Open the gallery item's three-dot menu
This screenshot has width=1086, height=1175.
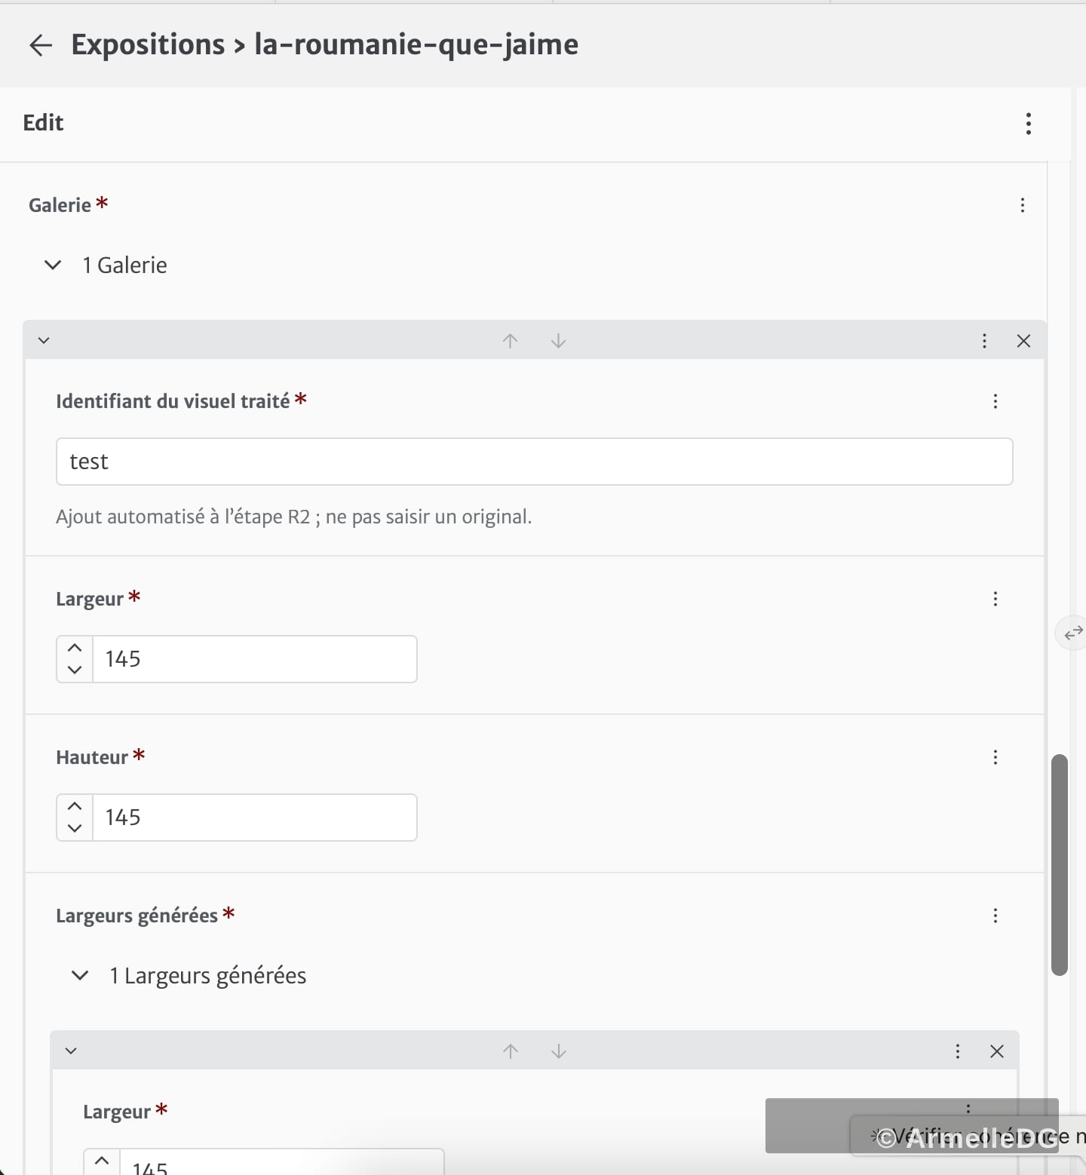coord(984,341)
